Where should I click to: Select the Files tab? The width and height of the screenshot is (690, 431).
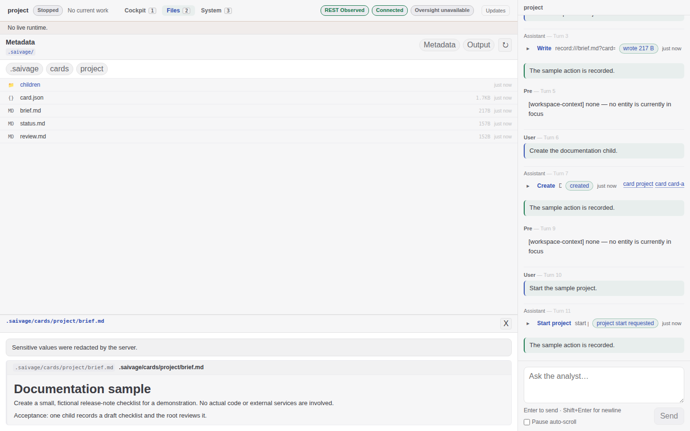coord(178,11)
